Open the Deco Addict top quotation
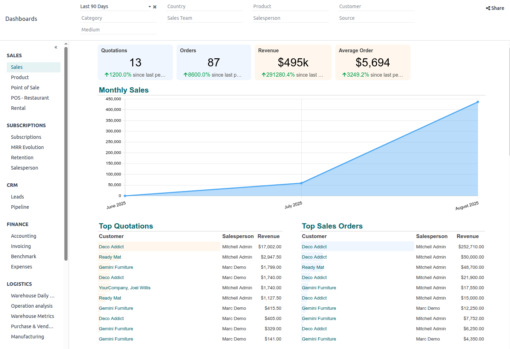The height and width of the screenshot is (349, 510). click(x=111, y=247)
